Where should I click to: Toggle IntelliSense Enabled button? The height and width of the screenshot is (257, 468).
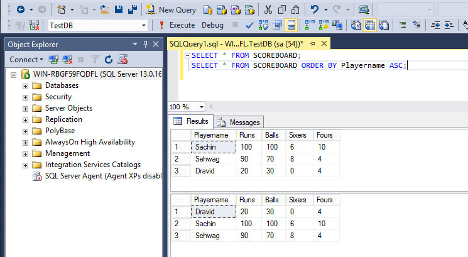[x=291, y=25]
